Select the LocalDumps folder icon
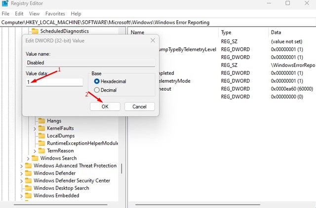This screenshot has height=208, width=316. pyautogui.click(x=41, y=136)
